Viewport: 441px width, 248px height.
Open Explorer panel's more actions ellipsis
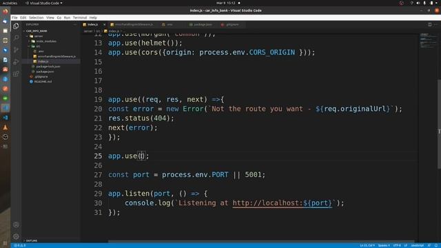tap(75, 25)
